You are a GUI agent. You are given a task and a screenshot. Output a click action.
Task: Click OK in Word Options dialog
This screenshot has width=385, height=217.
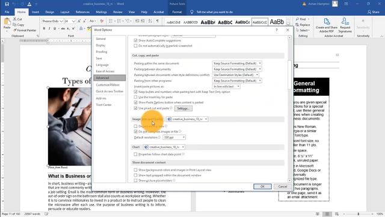(262, 186)
